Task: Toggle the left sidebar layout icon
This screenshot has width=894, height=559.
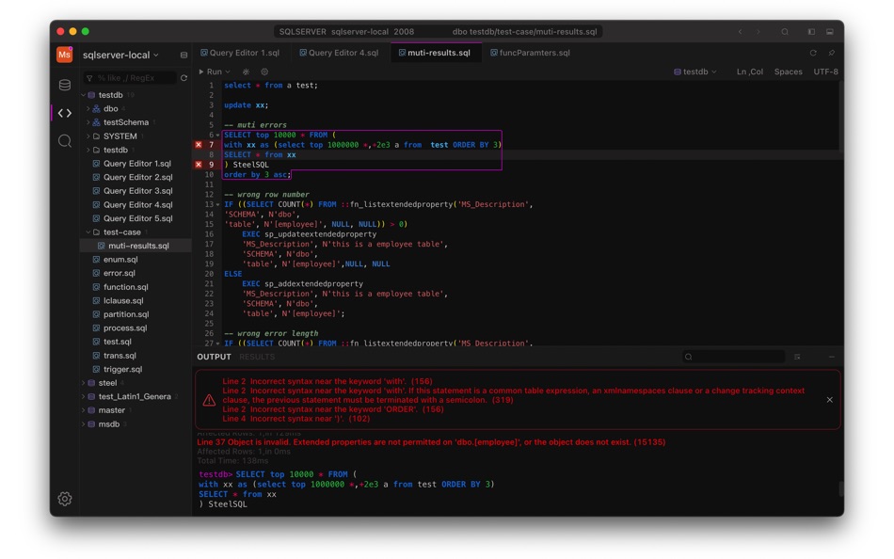Action: 811,31
